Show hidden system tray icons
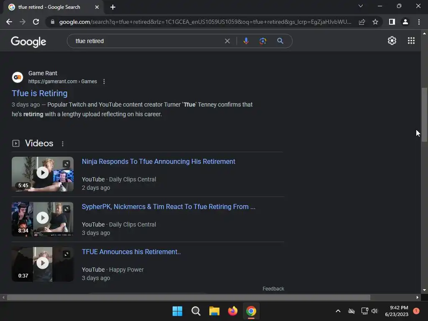The image size is (428, 321). coord(338,311)
